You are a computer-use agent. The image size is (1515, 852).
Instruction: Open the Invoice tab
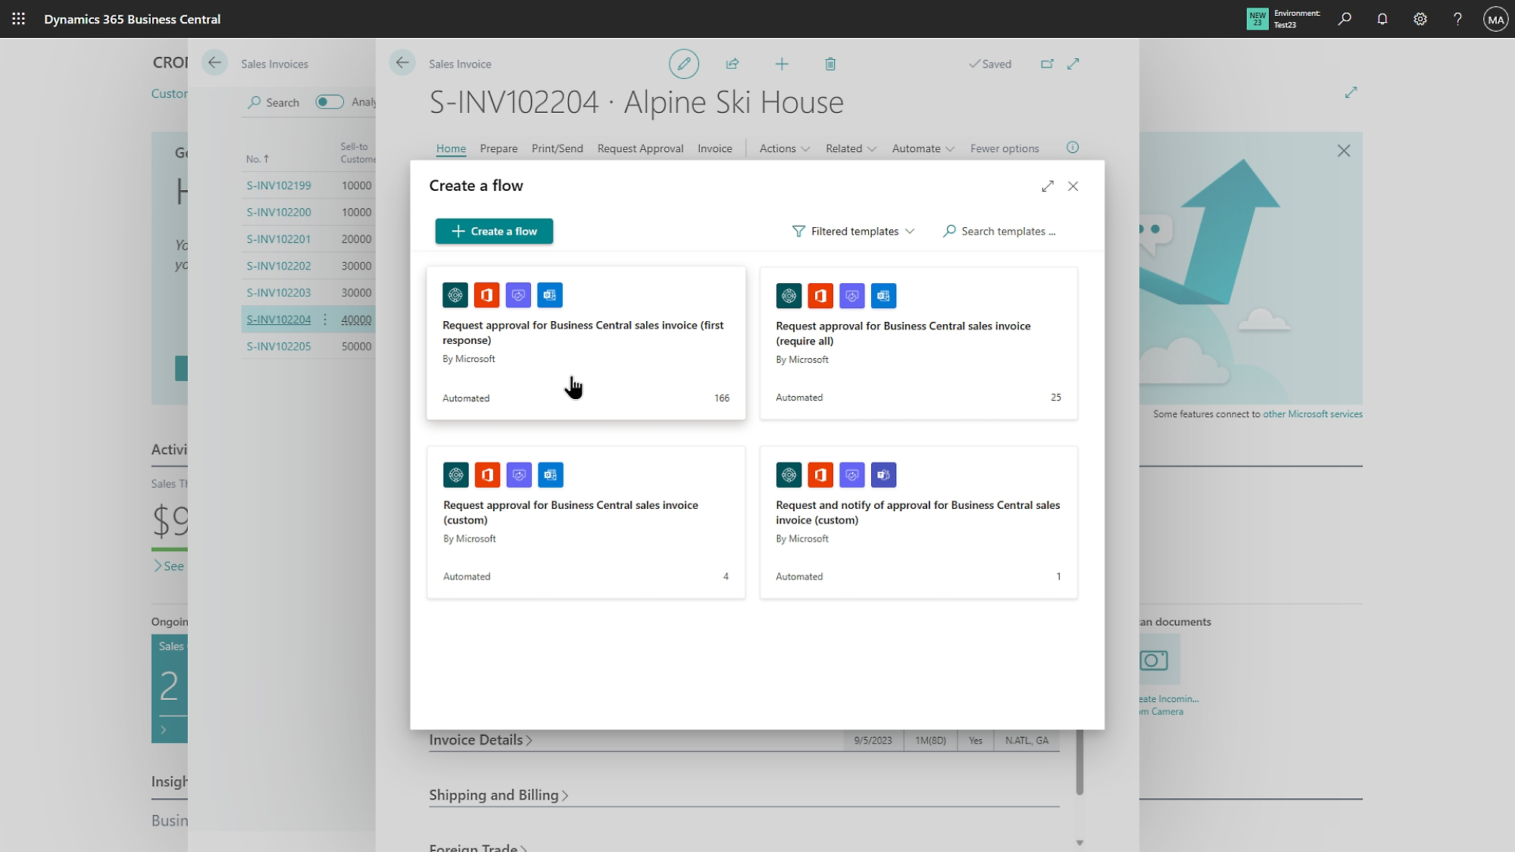(x=715, y=148)
